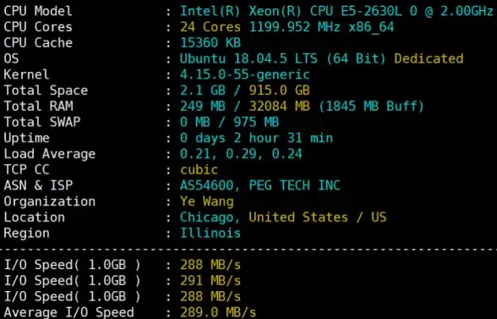Click the '24 Cores' value
The height and width of the screenshot is (319, 497).
[x=210, y=27]
